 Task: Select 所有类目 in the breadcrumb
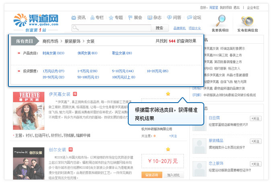[x=25, y=41]
